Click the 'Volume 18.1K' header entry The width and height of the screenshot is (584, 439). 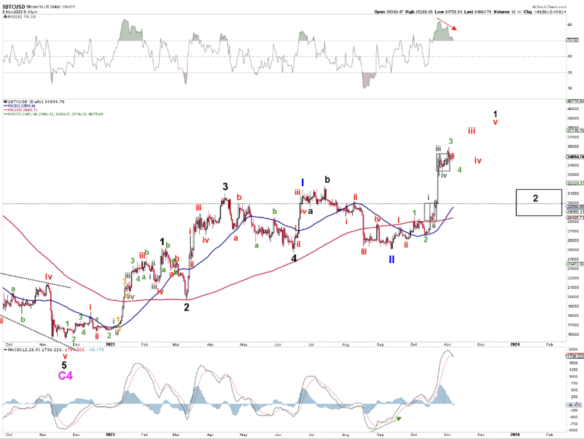(x=508, y=12)
